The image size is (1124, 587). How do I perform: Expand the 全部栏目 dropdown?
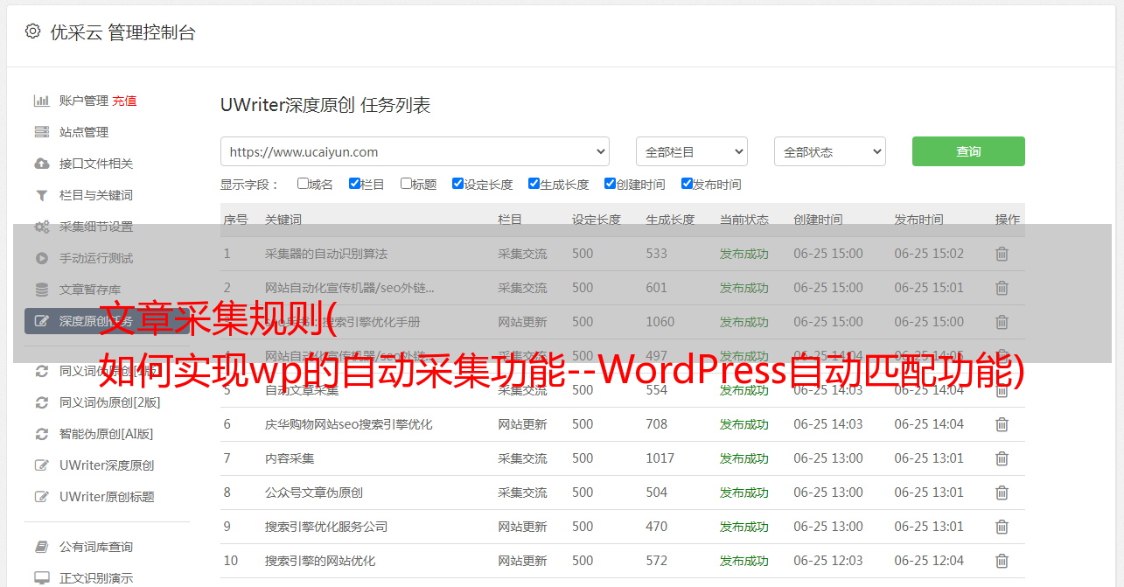[x=691, y=151]
